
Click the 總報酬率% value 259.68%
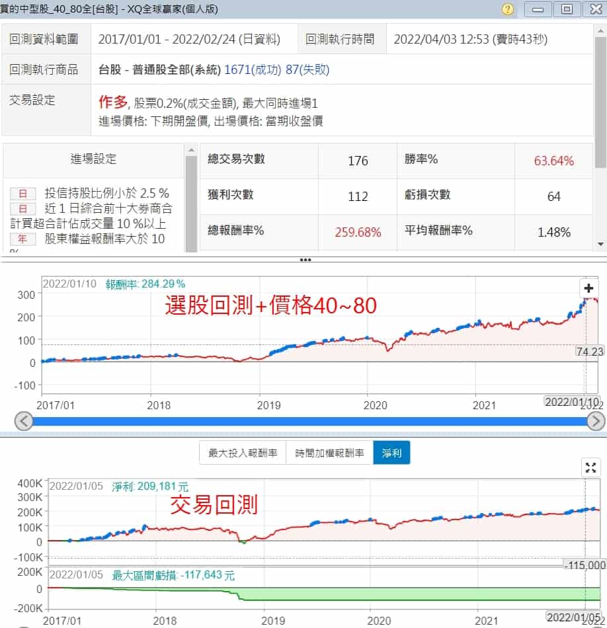pos(358,232)
